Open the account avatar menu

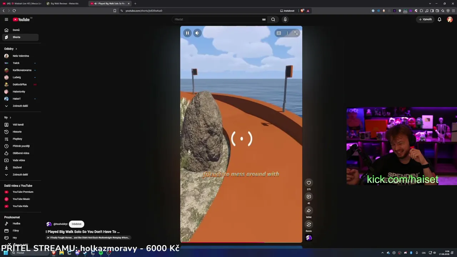point(450,19)
